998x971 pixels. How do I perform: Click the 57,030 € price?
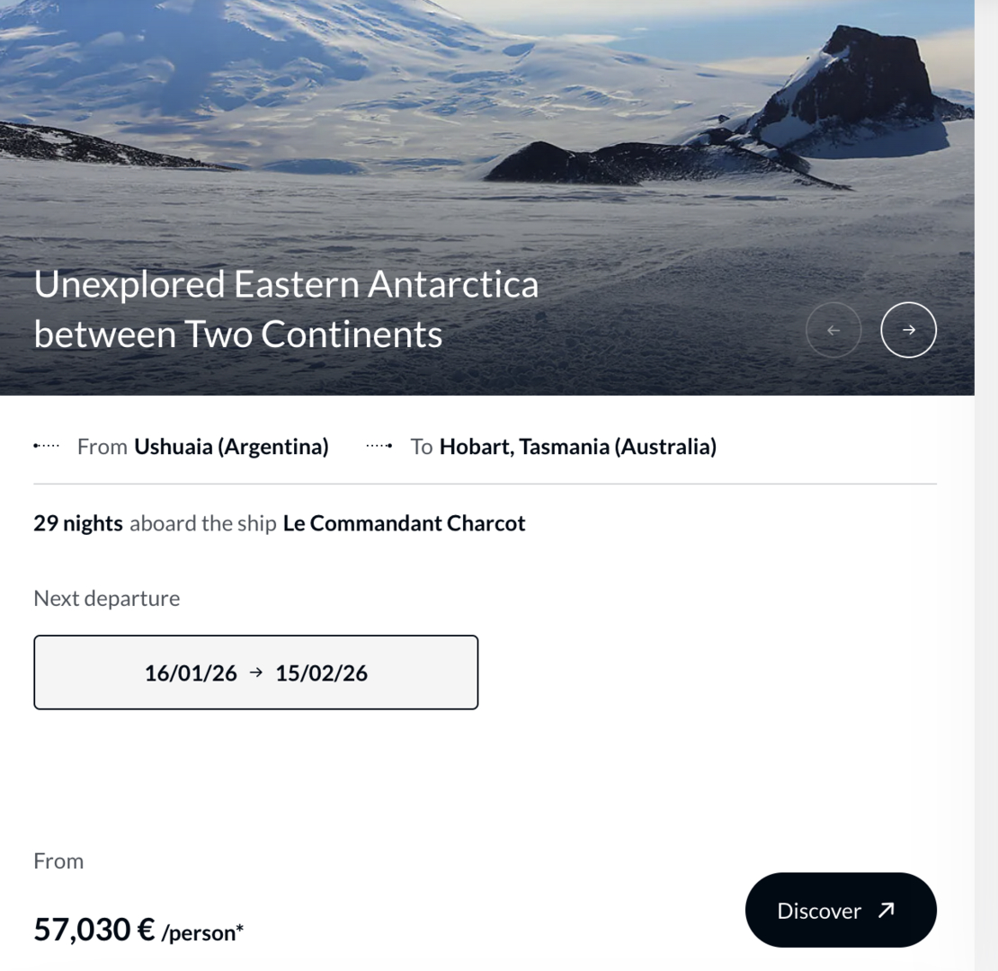tap(94, 930)
